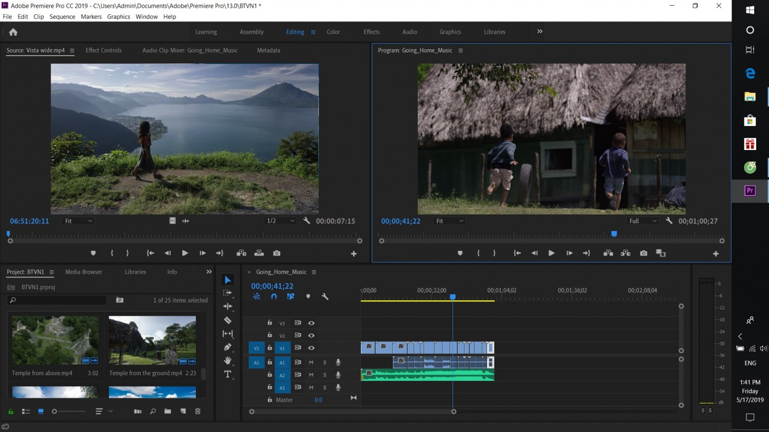This screenshot has width=769, height=432.
Task: Click Overwrite in the Source monitor
Action: pos(259,253)
